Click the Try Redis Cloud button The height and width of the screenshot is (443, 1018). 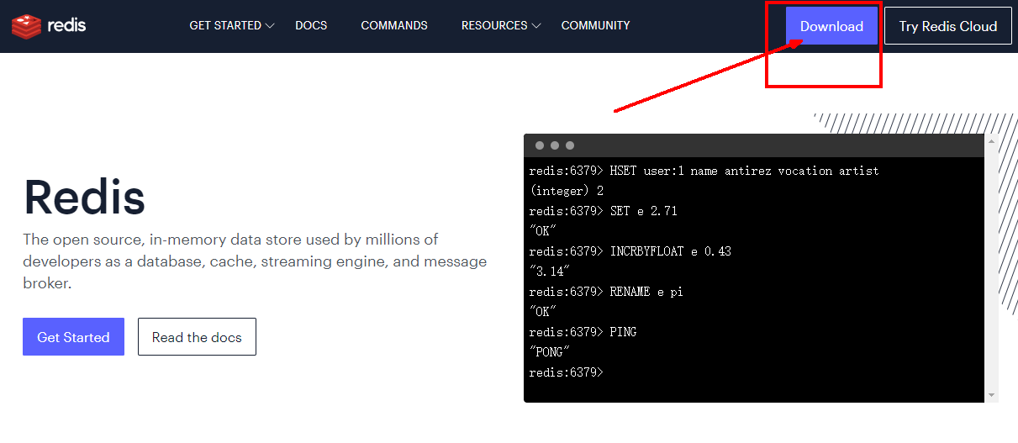coord(947,26)
